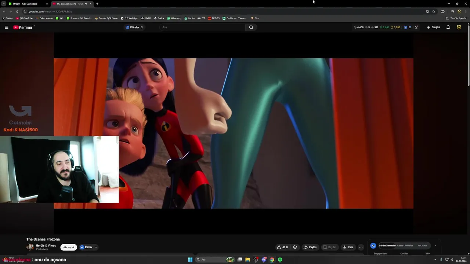Click the vidIQ trophy icon in YouTube header
Image resolution: width=470 pixels, height=264 pixels.
click(416, 27)
